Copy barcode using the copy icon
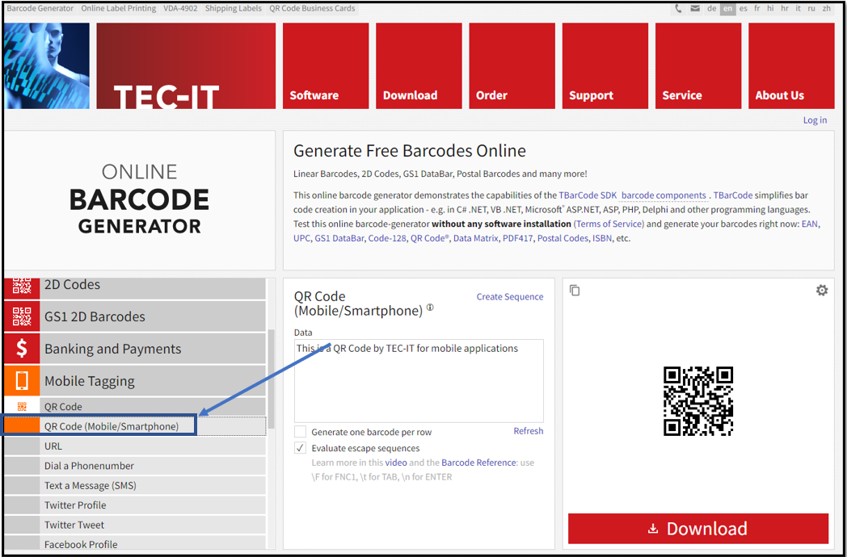This screenshot has width=847, height=557. (575, 291)
